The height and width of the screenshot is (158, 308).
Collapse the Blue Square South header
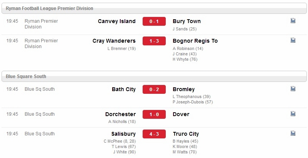coord(154,77)
